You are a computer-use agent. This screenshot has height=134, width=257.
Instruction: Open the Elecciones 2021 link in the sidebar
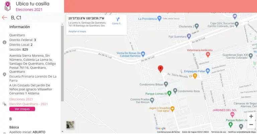click(x=21, y=99)
